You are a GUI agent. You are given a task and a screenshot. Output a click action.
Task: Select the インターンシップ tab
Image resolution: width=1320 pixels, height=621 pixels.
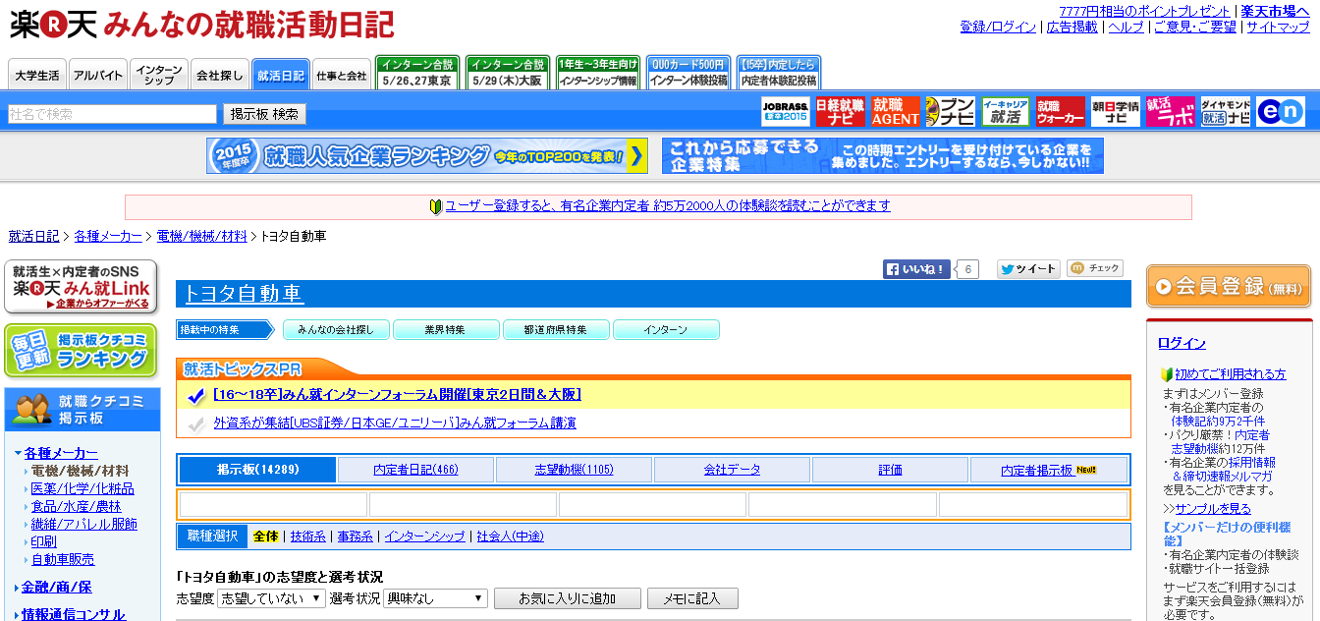pos(158,75)
